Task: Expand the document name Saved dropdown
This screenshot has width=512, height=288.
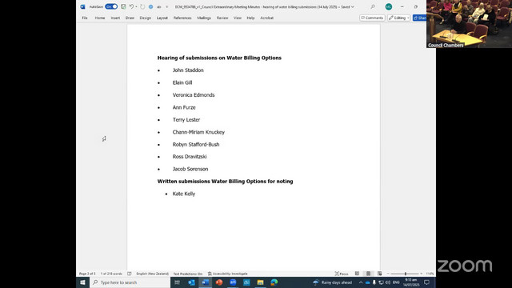Action: coord(353,7)
